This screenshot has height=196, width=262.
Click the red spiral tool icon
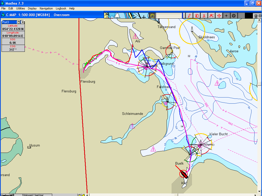pos(197,16)
